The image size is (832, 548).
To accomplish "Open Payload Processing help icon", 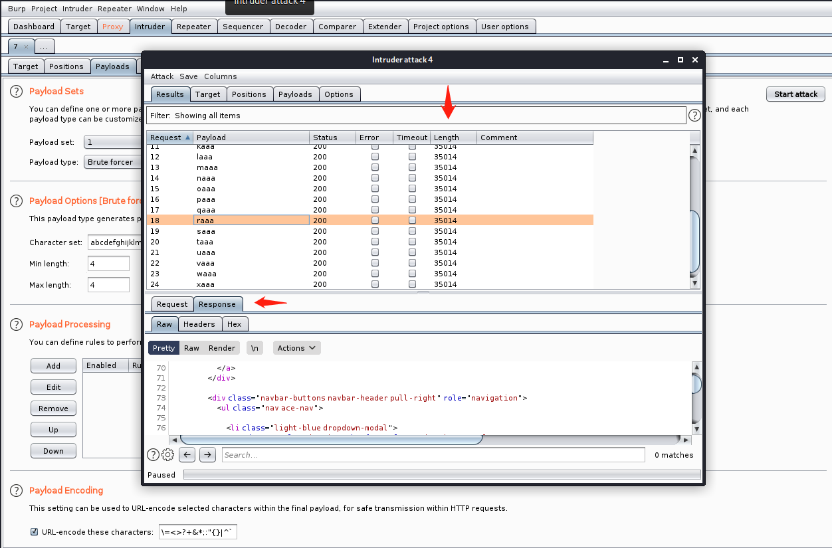I will coord(16,325).
